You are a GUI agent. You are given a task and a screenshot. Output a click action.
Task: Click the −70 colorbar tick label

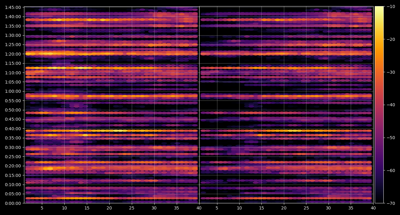[x=391, y=203]
